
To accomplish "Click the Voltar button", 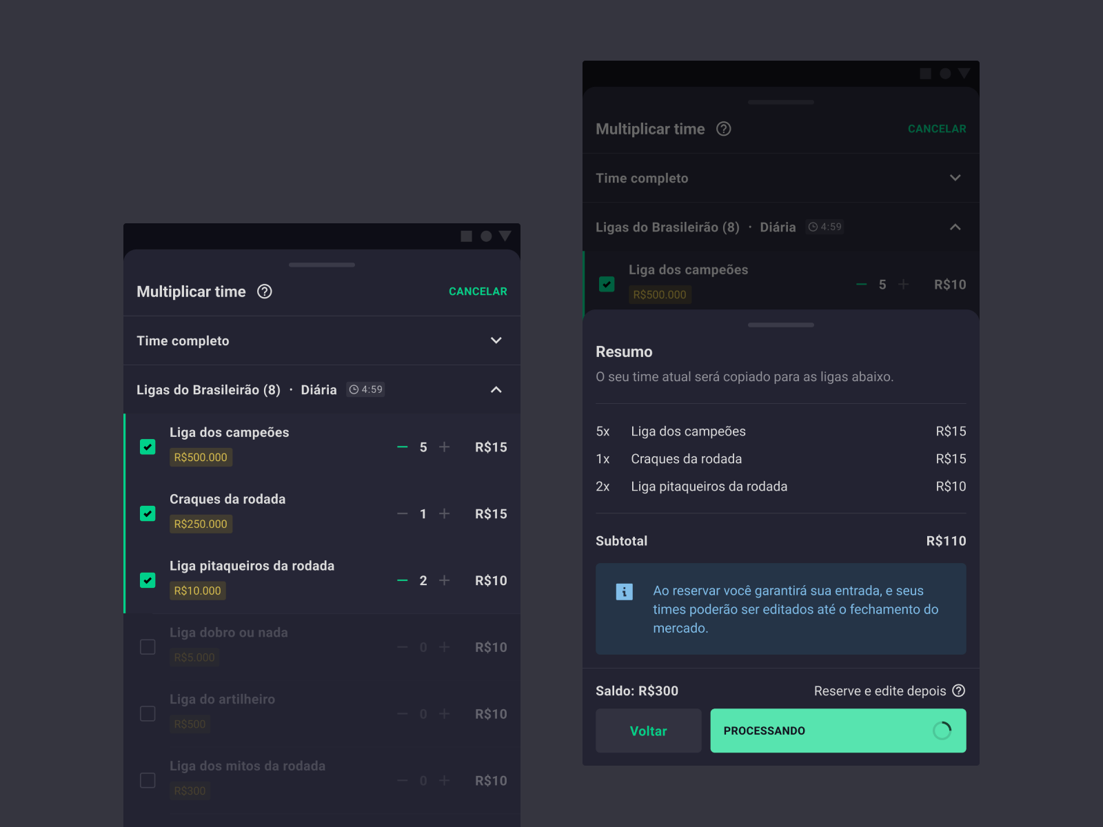I will tap(648, 731).
